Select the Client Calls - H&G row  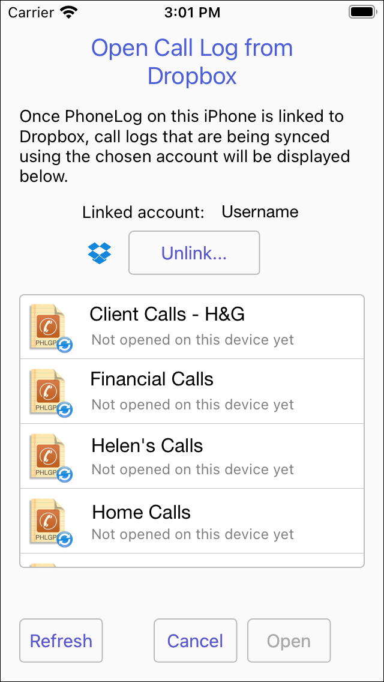tap(192, 327)
